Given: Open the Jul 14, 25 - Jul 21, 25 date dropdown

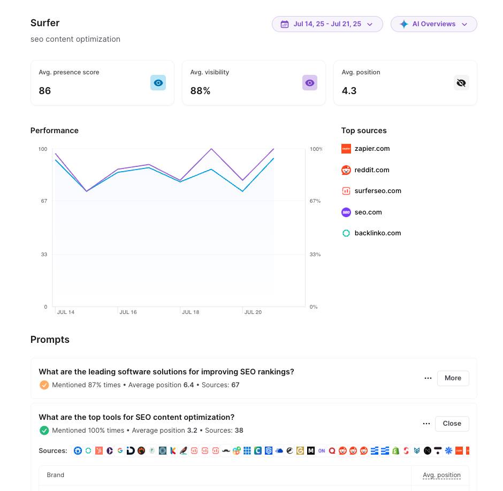Looking at the screenshot, I should pos(327,24).
